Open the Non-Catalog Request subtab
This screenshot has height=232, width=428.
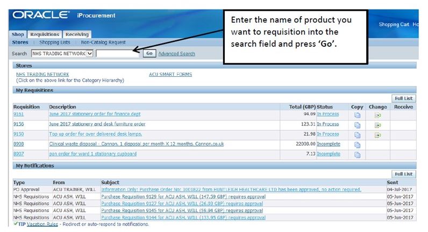(x=103, y=42)
